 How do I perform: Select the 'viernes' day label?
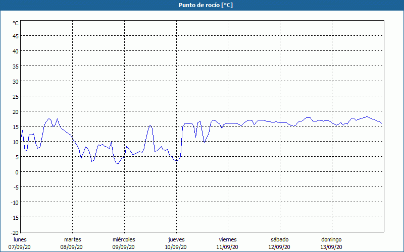[x=228, y=239]
